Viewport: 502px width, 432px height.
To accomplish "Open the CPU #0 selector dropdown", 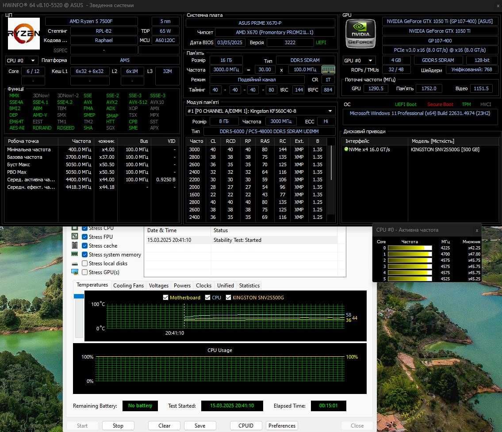I will click(x=21, y=61).
